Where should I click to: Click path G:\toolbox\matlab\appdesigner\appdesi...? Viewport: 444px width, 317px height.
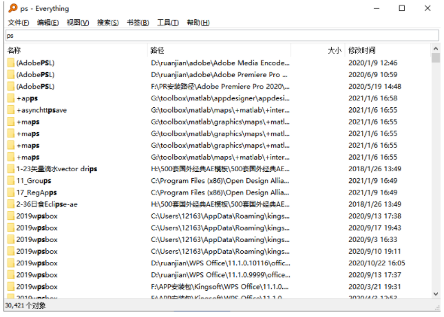pyautogui.click(x=220, y=98)
